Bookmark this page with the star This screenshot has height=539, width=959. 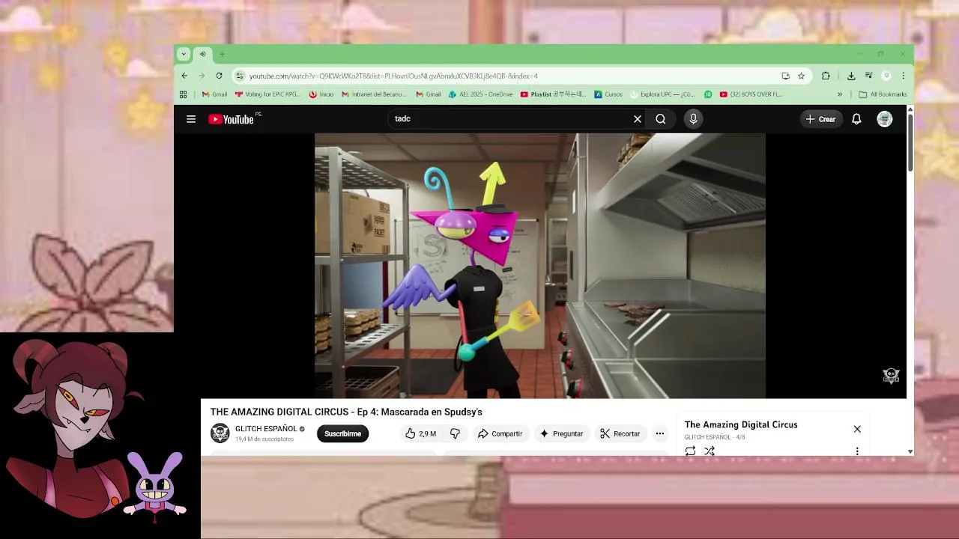click(x=801, y=76)
